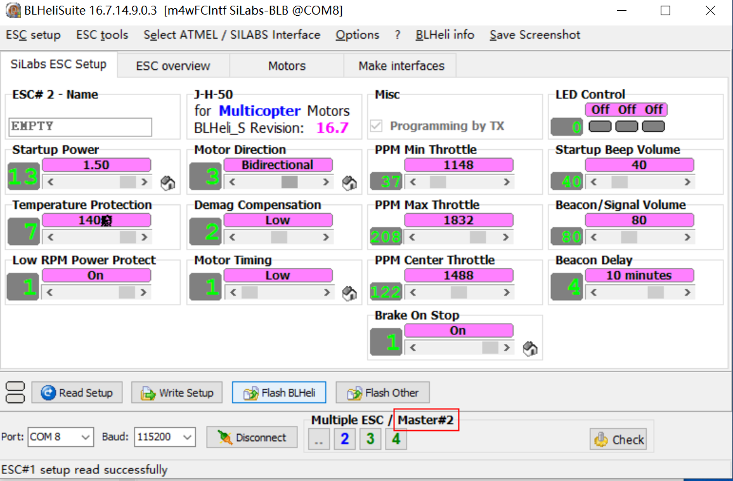Increase Temperature Protection with right arrow

pyautogui.click(x=145, y=237)
